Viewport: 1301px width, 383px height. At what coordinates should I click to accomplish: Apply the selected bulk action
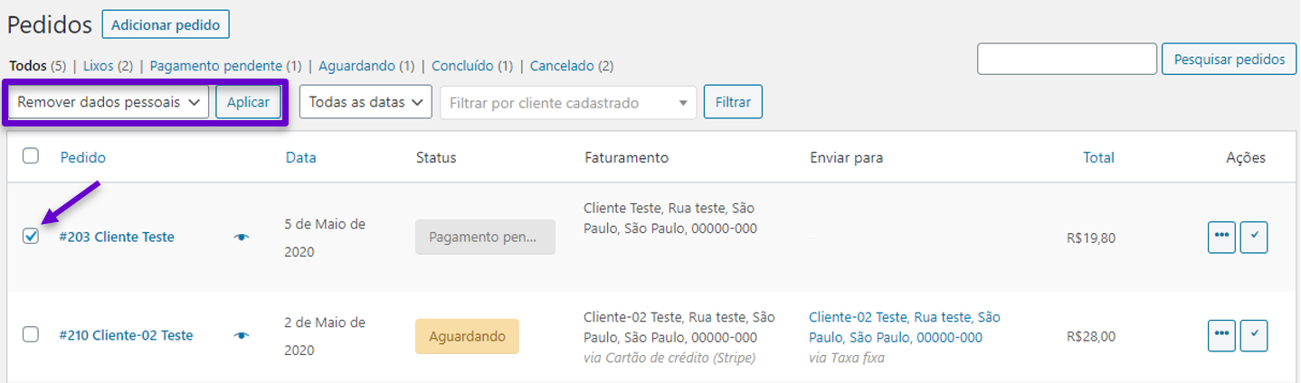248,102
